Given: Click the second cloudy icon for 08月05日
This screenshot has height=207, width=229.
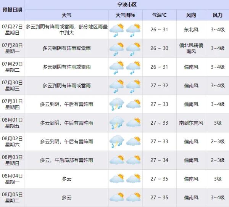Looking at the screenshot, I should point(133,197).
